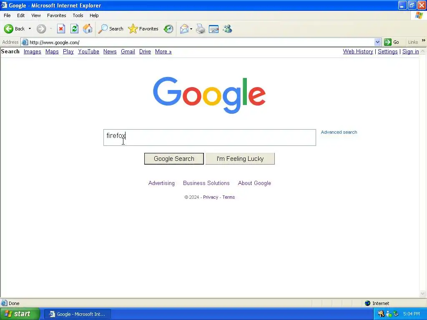
Task: Stop page loading with red X icon
Action: pos(61,29)
